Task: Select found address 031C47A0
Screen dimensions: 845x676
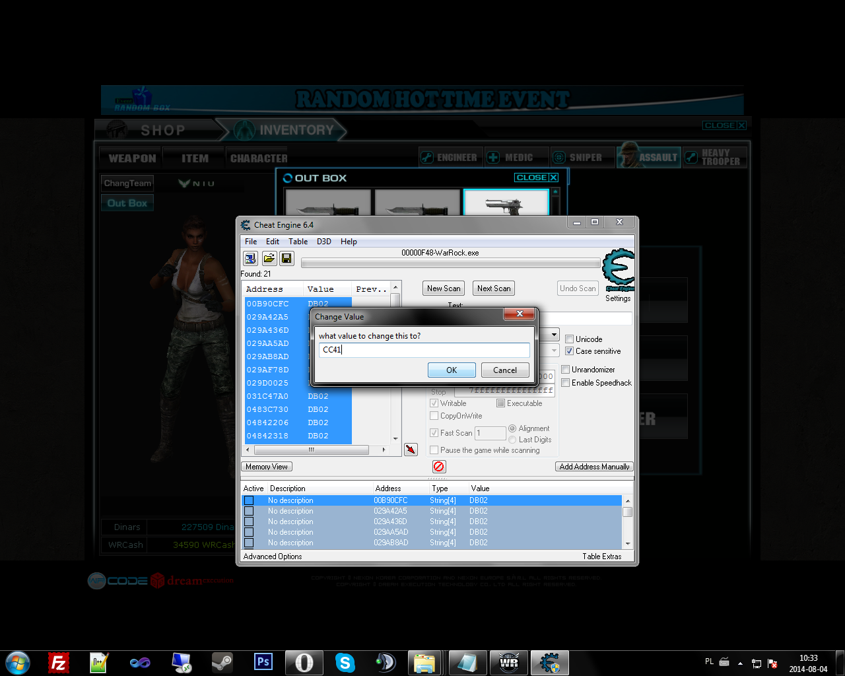Action: pos(298,396)
